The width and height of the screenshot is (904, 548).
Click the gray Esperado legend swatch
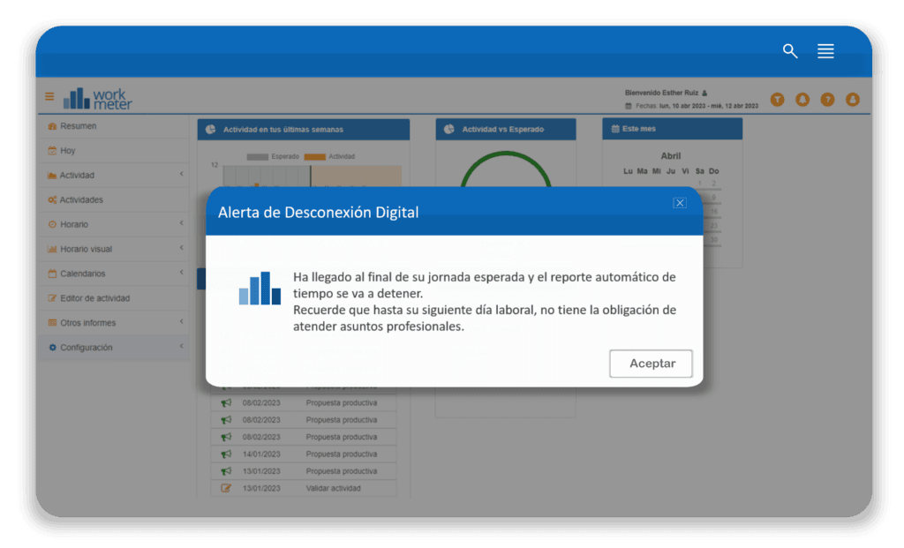point(257,157)
